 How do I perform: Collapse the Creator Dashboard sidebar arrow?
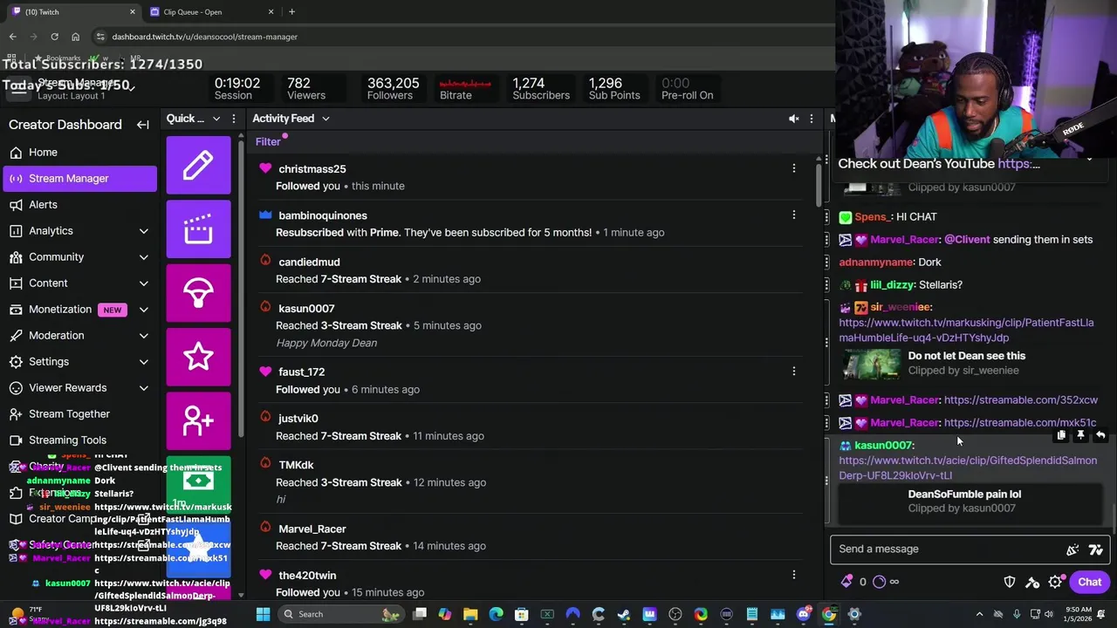coord(143,125)
